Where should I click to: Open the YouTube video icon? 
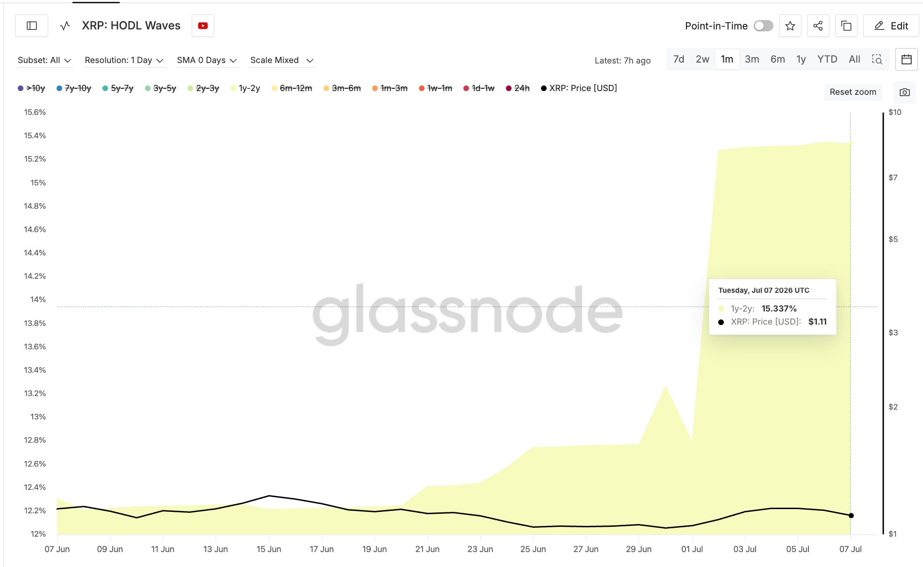click(x=203, y=26)
